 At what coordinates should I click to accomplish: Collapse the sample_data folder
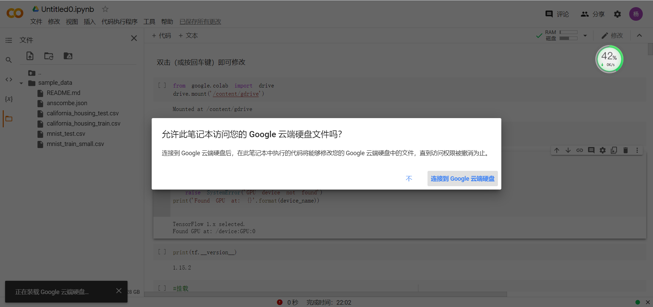pyautogui.click(x=21, y=83)
